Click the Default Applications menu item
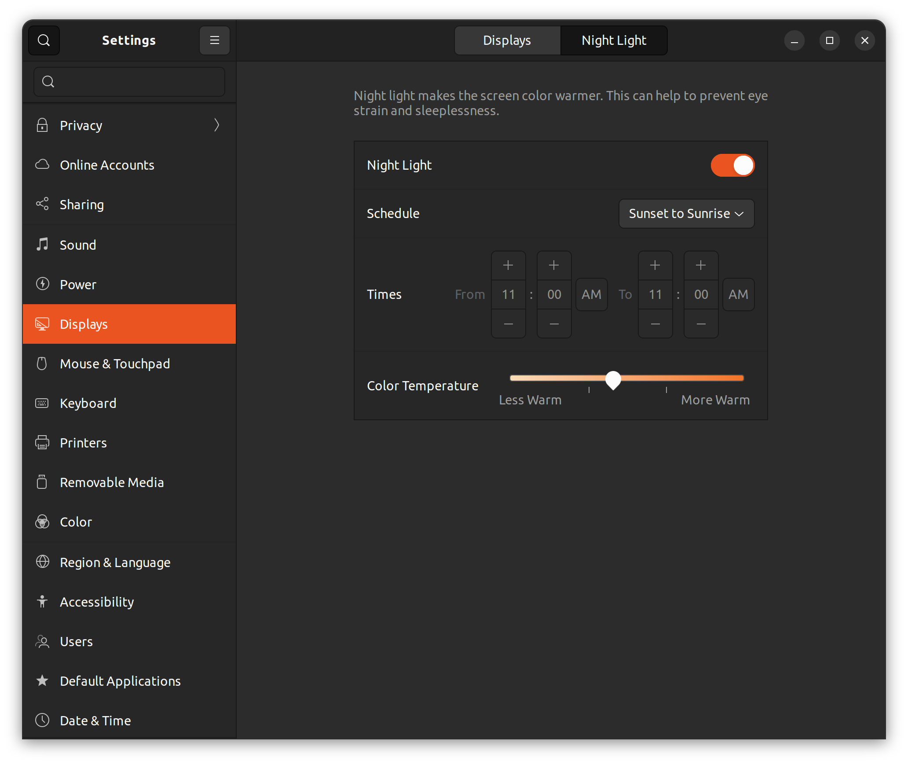 tap(120, 680)
